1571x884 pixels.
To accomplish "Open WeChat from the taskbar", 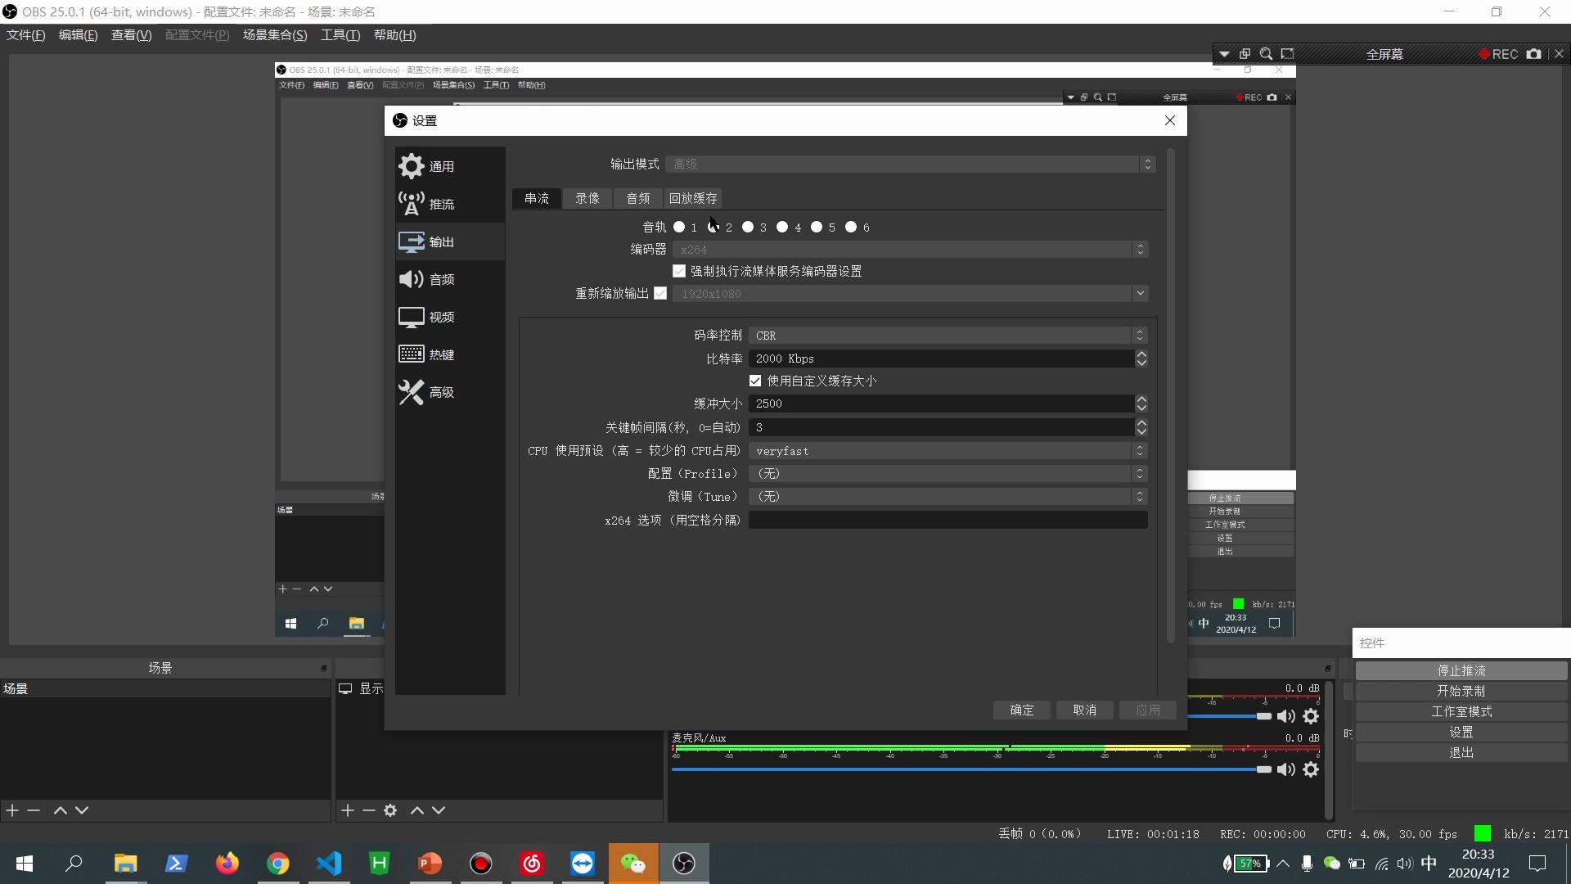I will 633,864.
